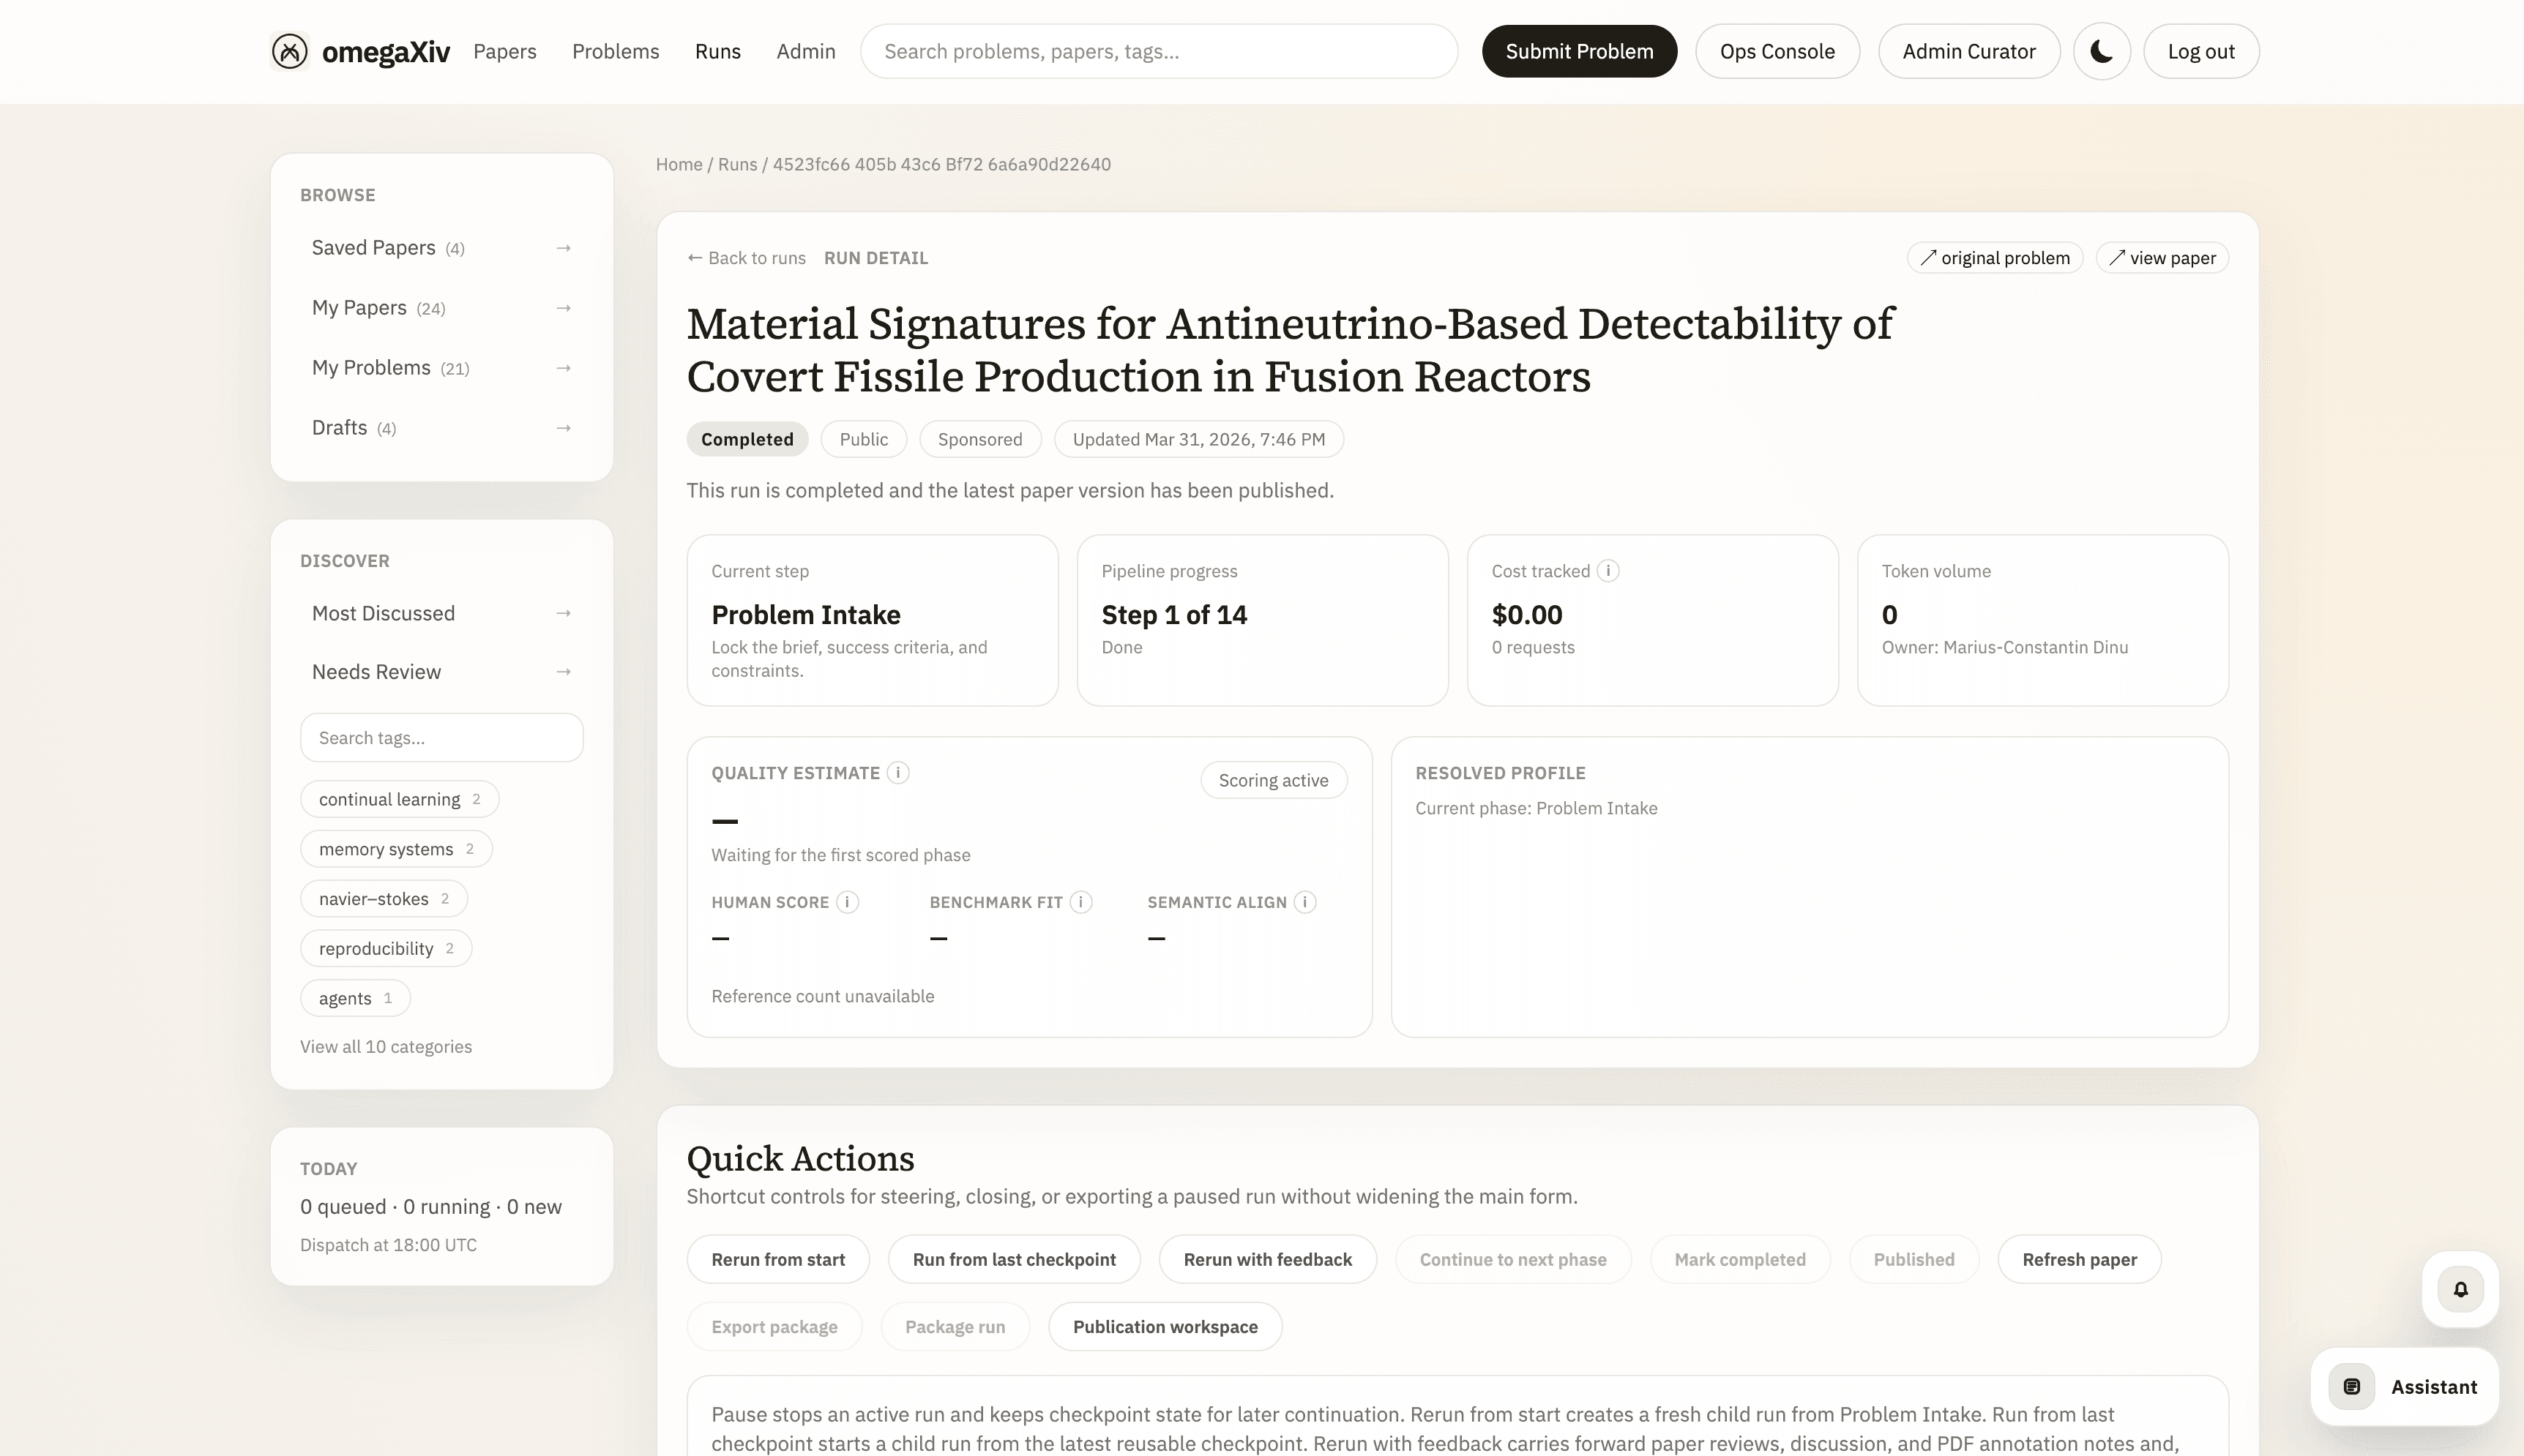Click the Quality Estimate info icon

[897, 772]
